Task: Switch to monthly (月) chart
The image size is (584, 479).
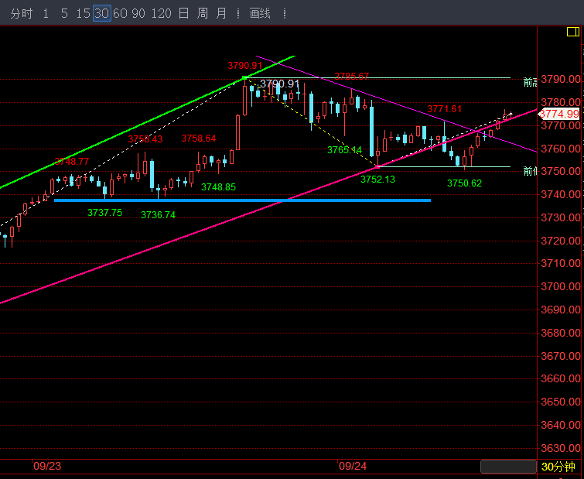Action: (221, 13)
